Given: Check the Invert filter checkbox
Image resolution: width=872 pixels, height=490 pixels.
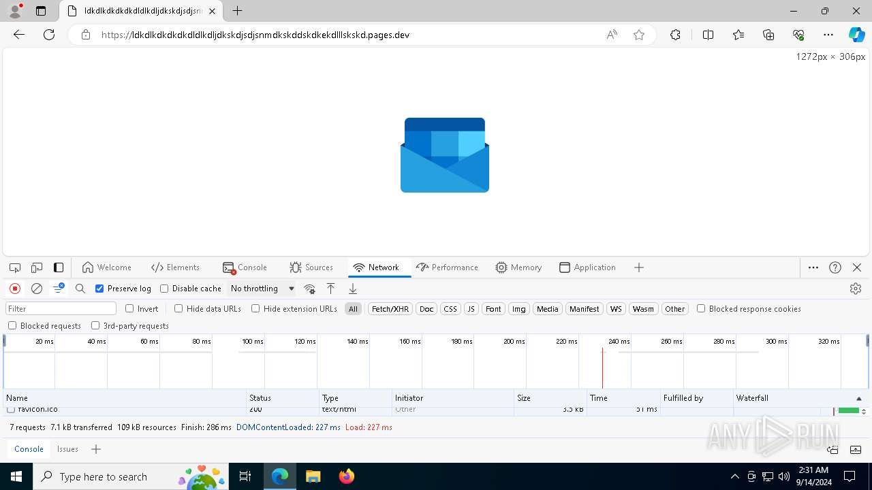Looking at the screenshot, I should tap(129, 308).
